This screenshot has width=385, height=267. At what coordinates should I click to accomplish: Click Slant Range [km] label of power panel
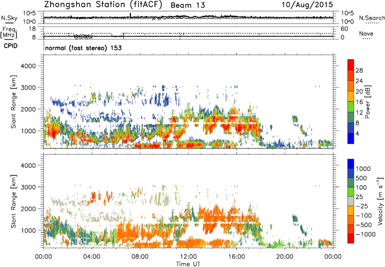pyautogui.click(x=13, y=102)
